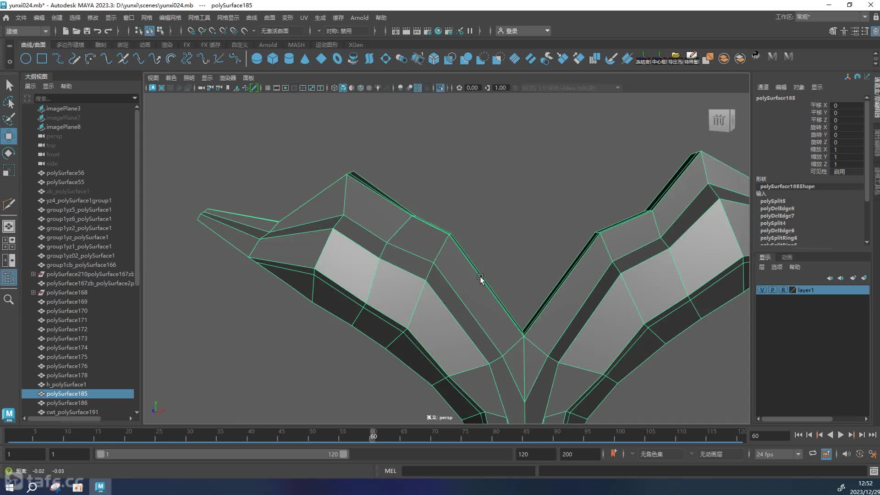Switch to the XGen shelf tab
The width and height of the screenshot is (880, 495).
tap(356, 45)
